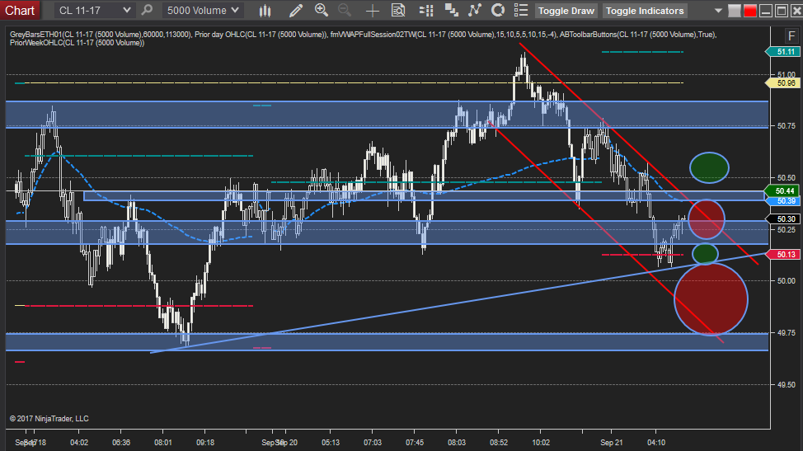
Task: Click the 49.75 price axis label
Action: click(x=787, y=333)
